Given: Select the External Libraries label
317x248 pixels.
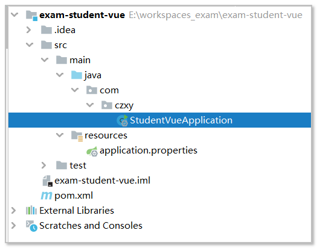Looking at the screenshot, I should coord(77,210).
